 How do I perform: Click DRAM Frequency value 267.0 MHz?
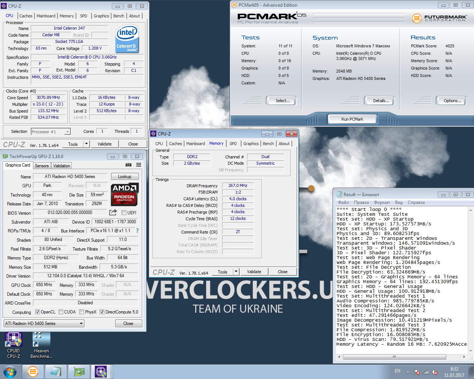tap(238, 185)
